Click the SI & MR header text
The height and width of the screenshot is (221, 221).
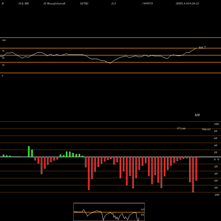pos(23,4)
